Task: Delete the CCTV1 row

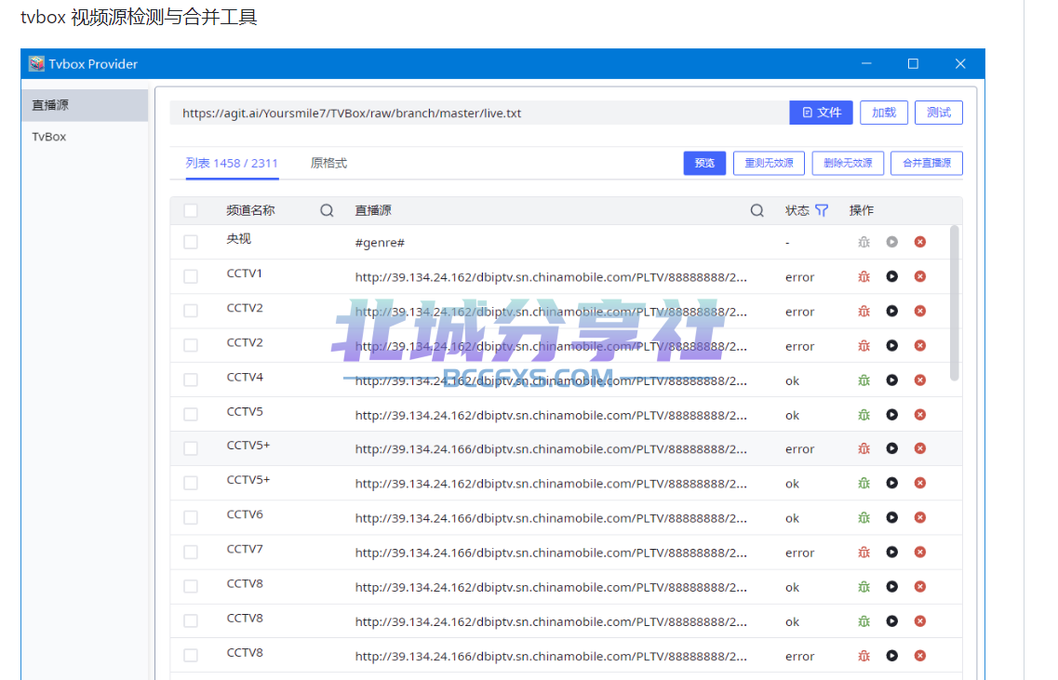Action: tap(919, 276)
